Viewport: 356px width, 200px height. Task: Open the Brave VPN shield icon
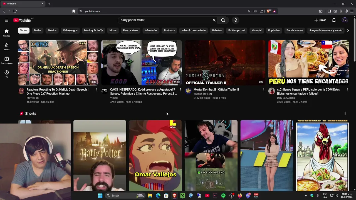pos(346,11)
